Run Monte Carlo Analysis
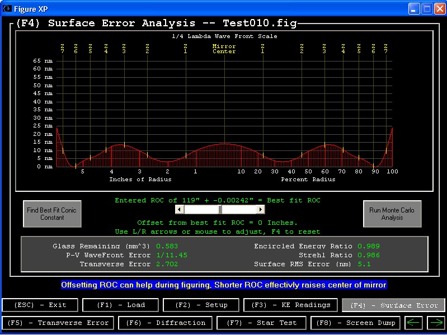 392,214
